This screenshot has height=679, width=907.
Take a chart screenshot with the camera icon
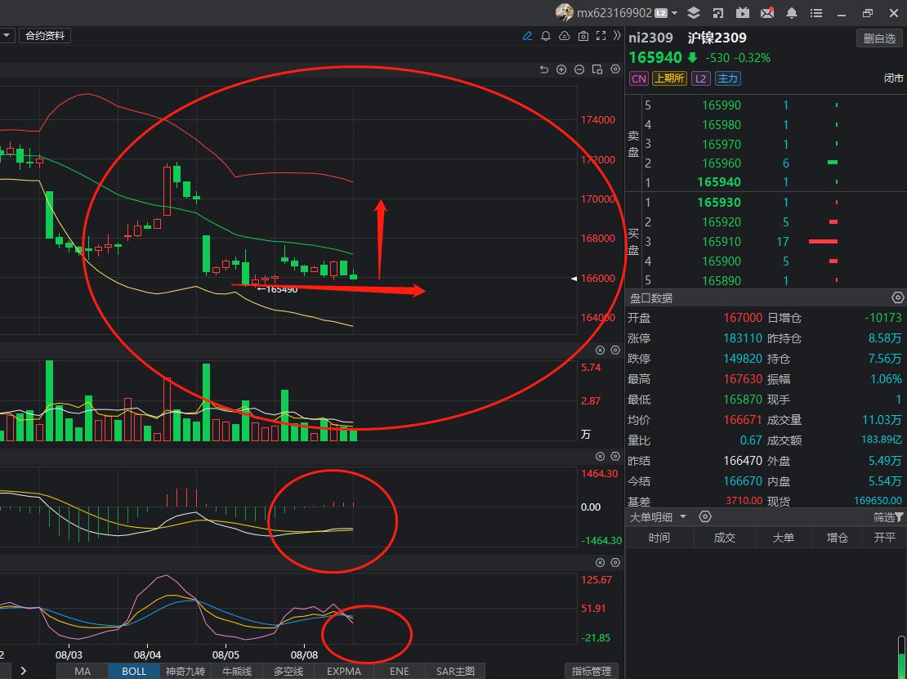click(583, 36)
